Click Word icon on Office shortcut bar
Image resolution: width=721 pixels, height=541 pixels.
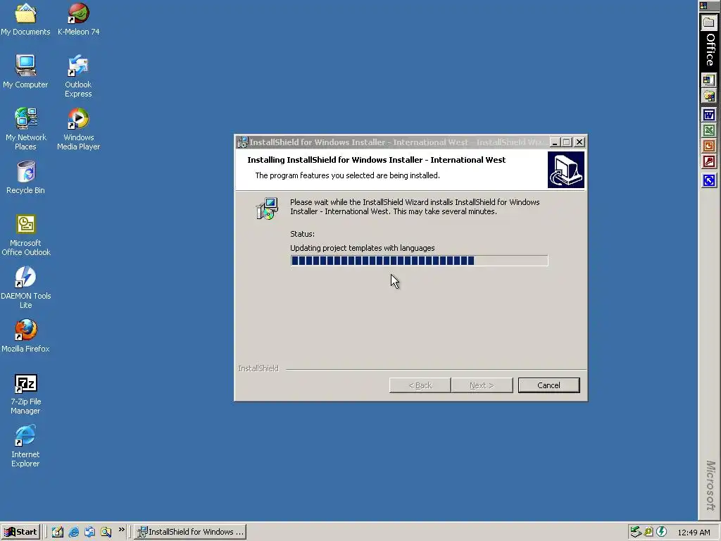(708, 115)
